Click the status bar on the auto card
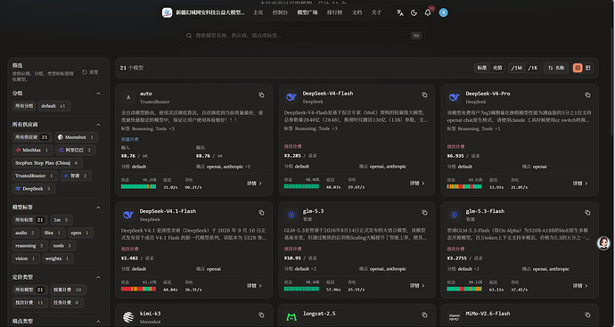 point(138,186)
